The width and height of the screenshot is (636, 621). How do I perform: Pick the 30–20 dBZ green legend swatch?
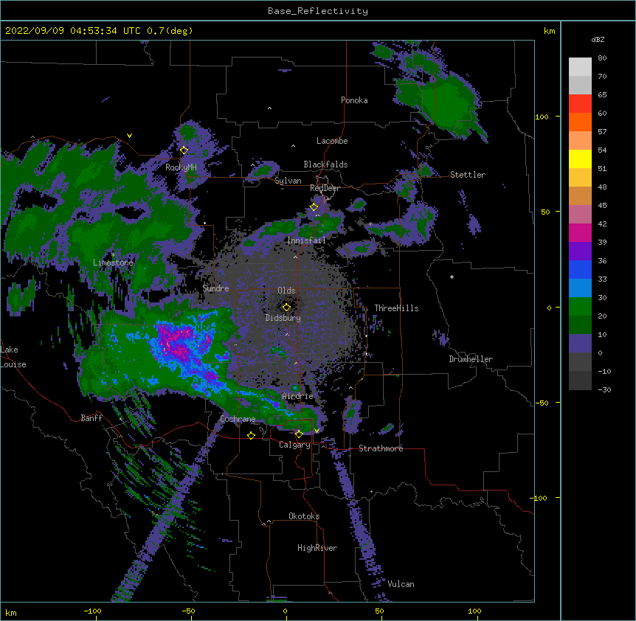click(x=580, y=307)
